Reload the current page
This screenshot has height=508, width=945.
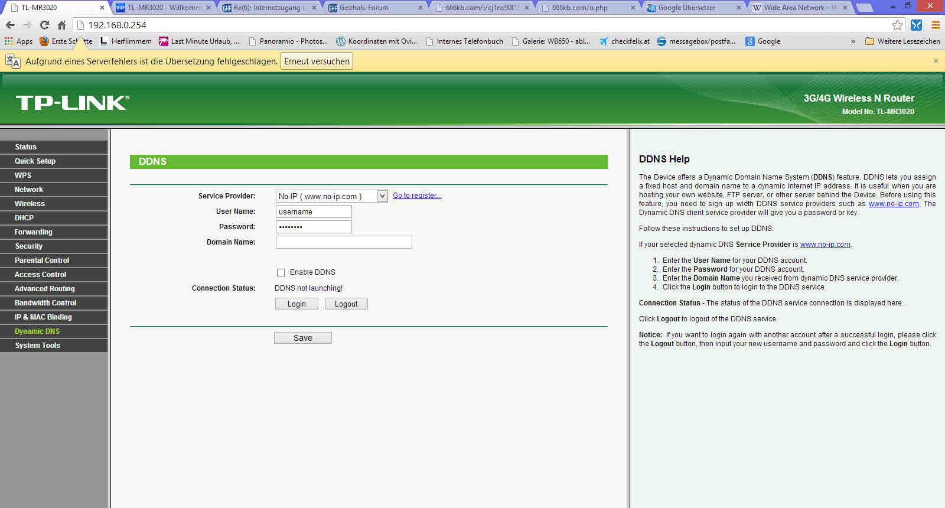coord(44,25)
